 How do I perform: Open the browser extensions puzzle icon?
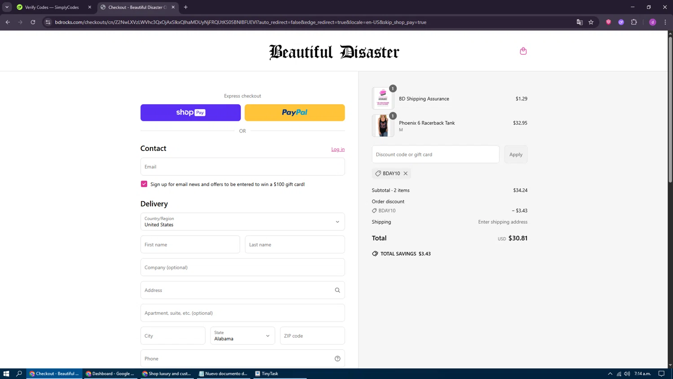(634, 22)
